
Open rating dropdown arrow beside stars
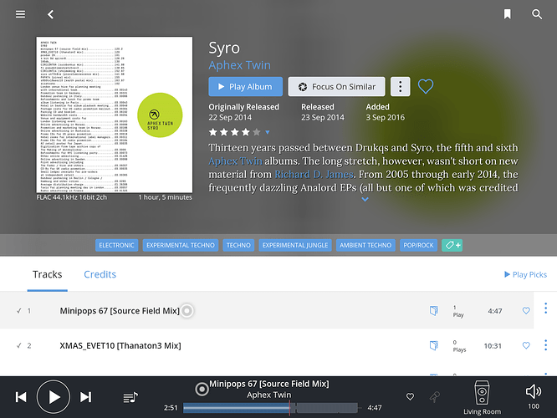(x=268, y=132)
